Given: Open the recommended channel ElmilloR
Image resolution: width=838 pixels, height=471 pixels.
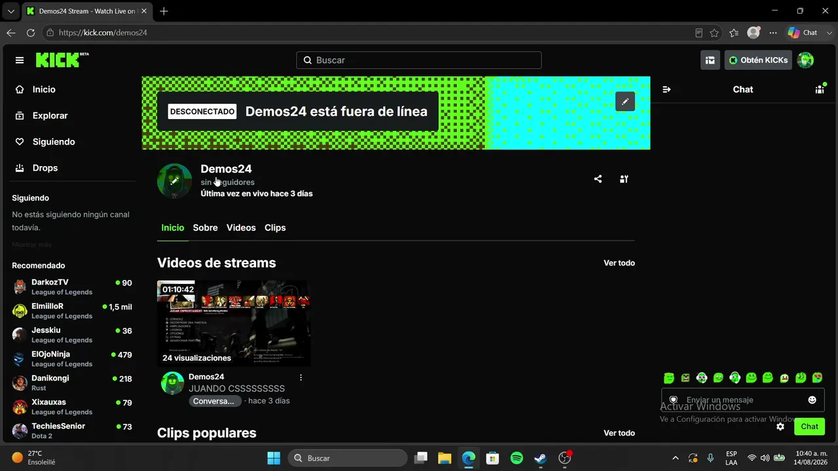Looking at the screenshot, I should coord(73,311).
